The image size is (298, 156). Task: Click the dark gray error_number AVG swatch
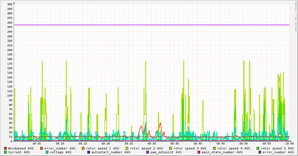coord(260,152)
